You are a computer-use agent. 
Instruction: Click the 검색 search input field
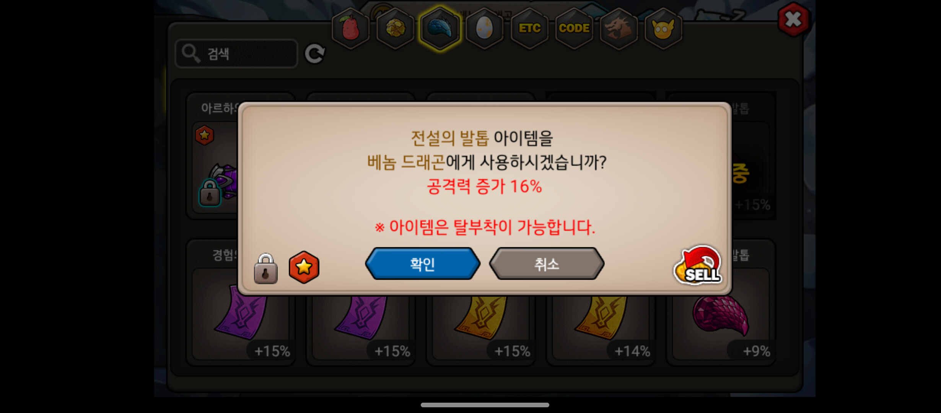(236, 54)
